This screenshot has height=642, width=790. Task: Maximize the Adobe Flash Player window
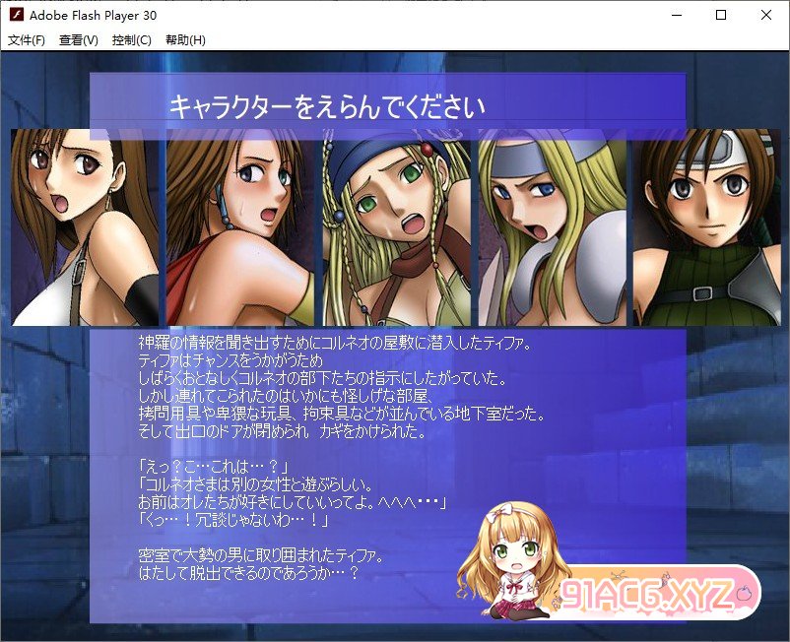[x=720, y=15]
